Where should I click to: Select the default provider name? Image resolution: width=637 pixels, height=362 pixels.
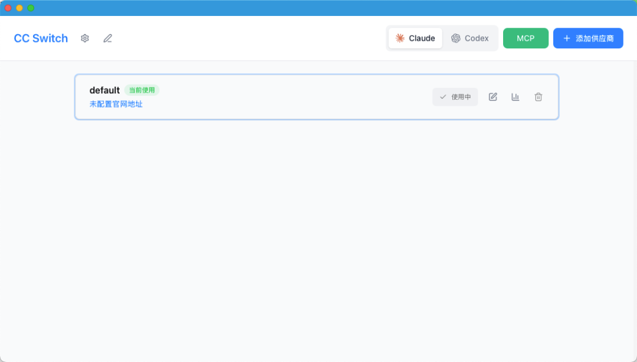click(x=104, y=90)
